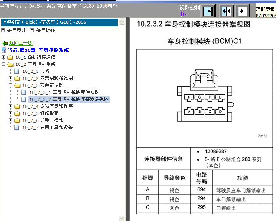The width and height of the screenshot is (276, 221).
Task: Click the 上海别克 商务车 GL8 2006 header bar
Action: tap(59, 22)
